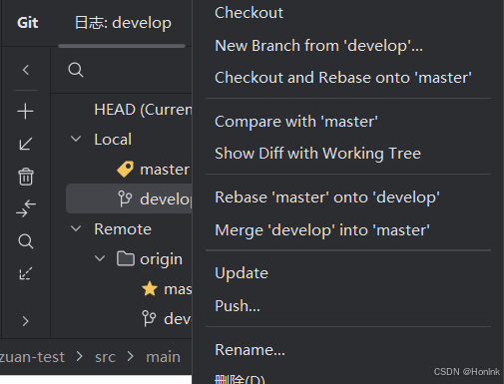Choose Merge 'develop' into 'master'
This screenshot has height=384, width=504.
[322, 230]
